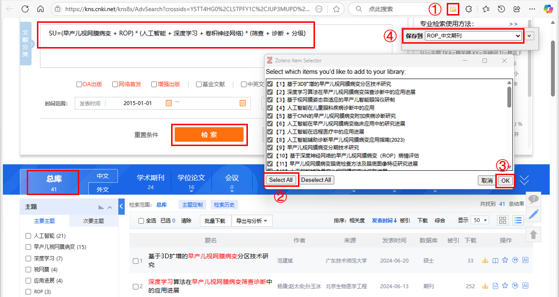Viewport: 559px width, 297px height.
Task: Click the help question bubble icon
Action: point(533,199)
